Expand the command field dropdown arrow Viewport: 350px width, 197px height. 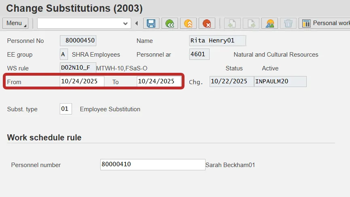(125, 23)
